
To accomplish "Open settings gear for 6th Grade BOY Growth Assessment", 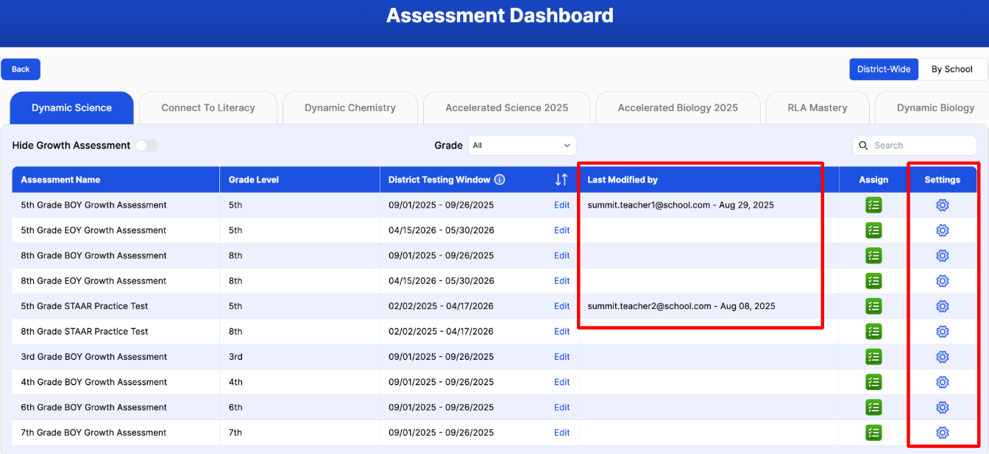I will click(942, 407).
